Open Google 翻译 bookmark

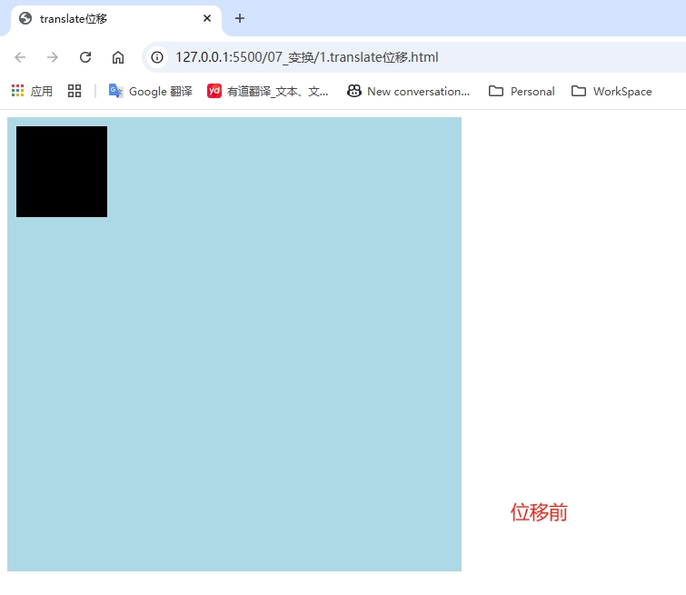(151, 91)
